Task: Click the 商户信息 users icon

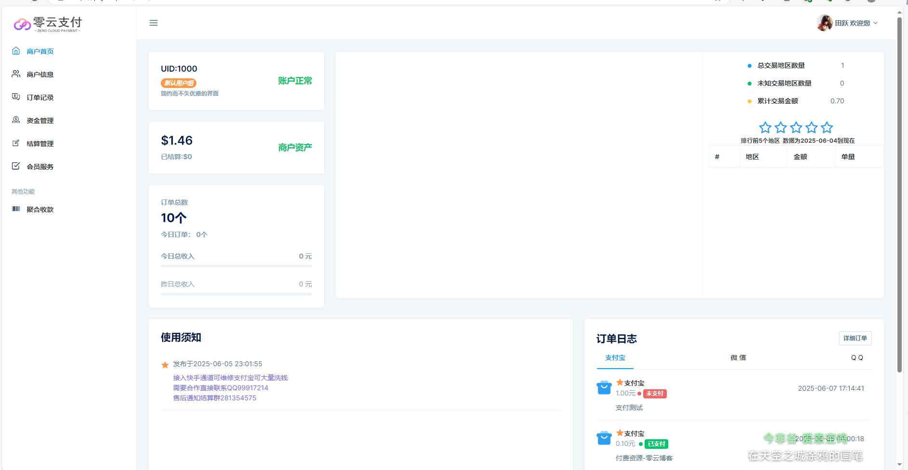Action: (16, 74)
